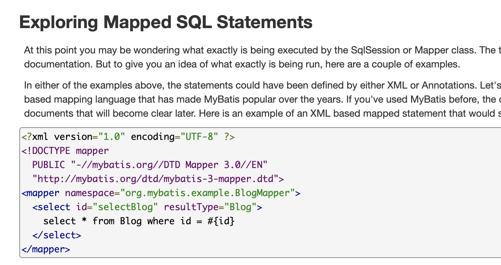Click the #{id} parameter placeholder
The height and width of the screenshot is (265, 501).
coord(221,221)
